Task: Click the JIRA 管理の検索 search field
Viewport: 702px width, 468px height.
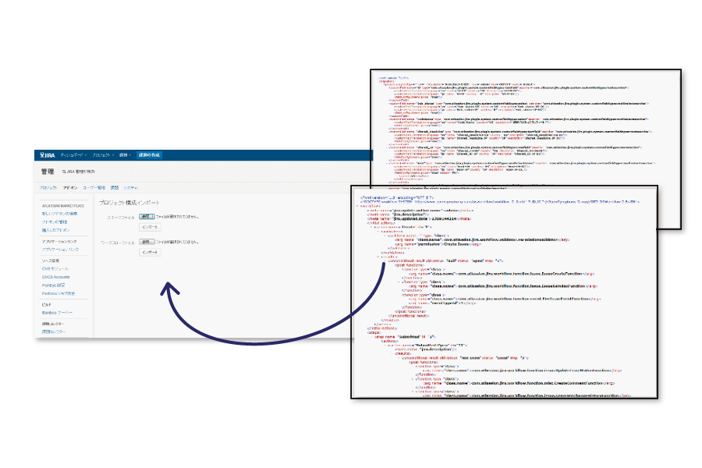Action: 81,172
